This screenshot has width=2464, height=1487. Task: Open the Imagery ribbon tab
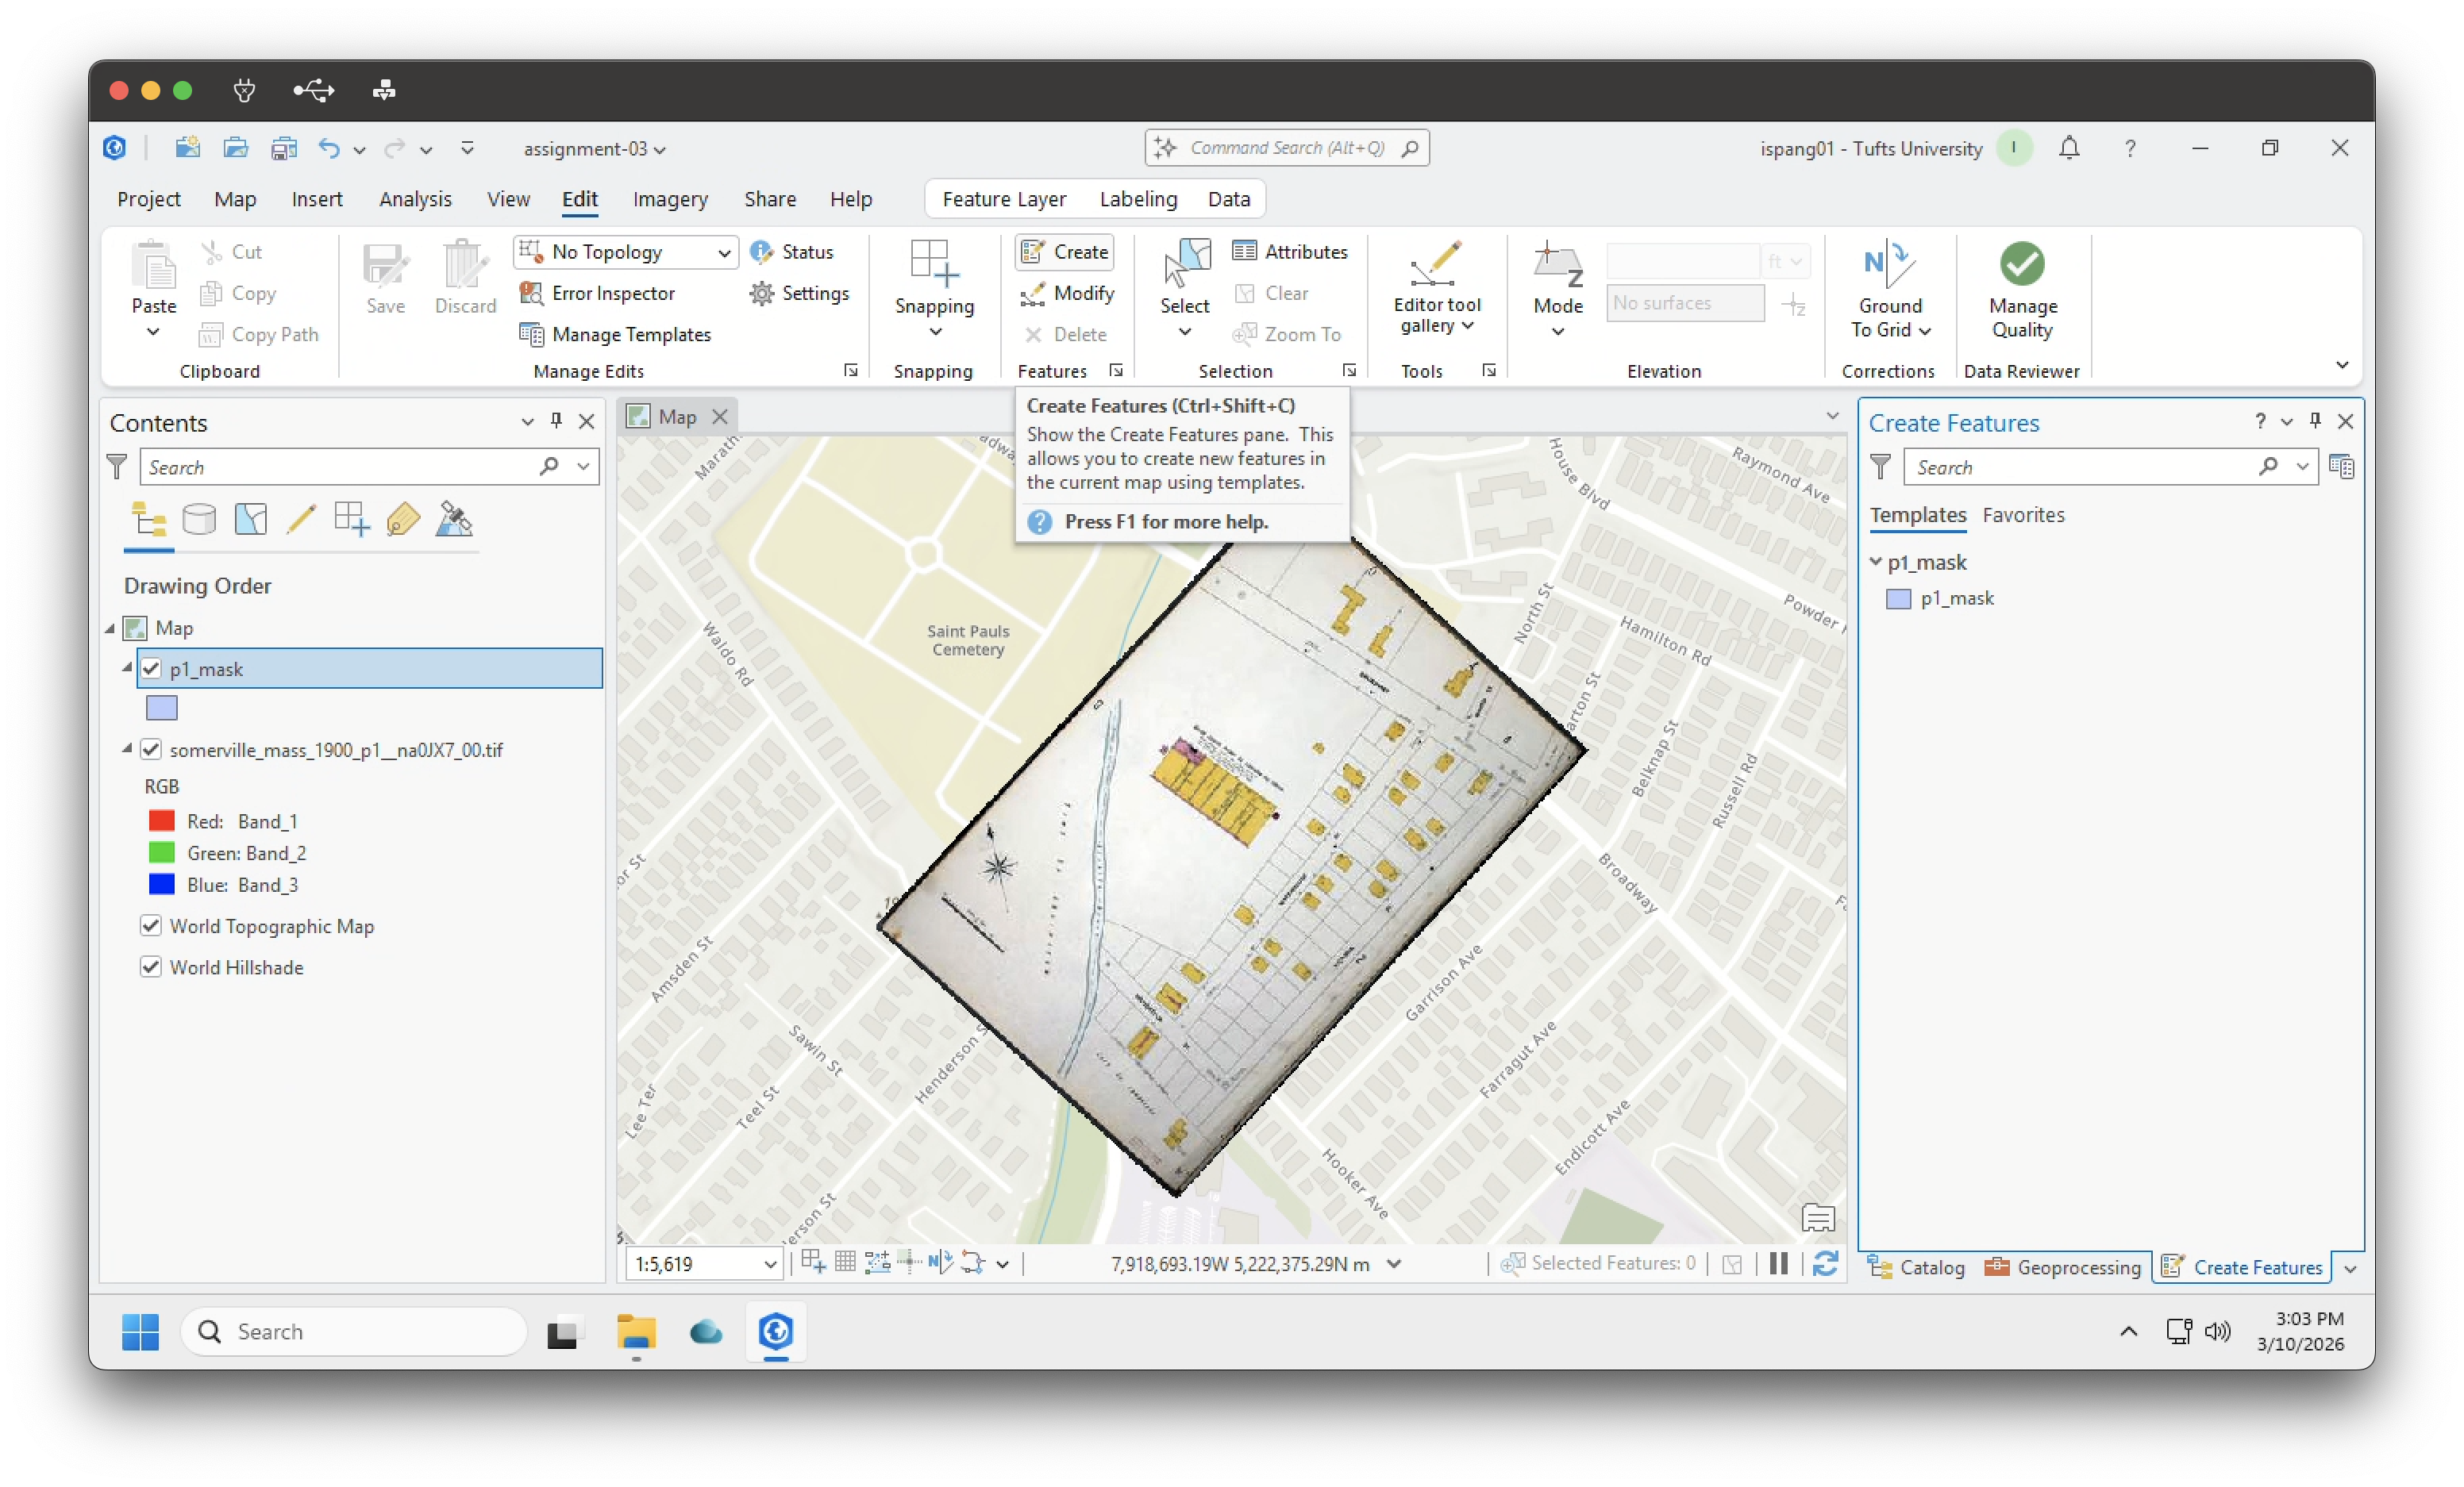670,200
